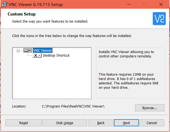Proceed with the Next button
This screenshot has width=170, height=132.
click(x=126, y=123)
